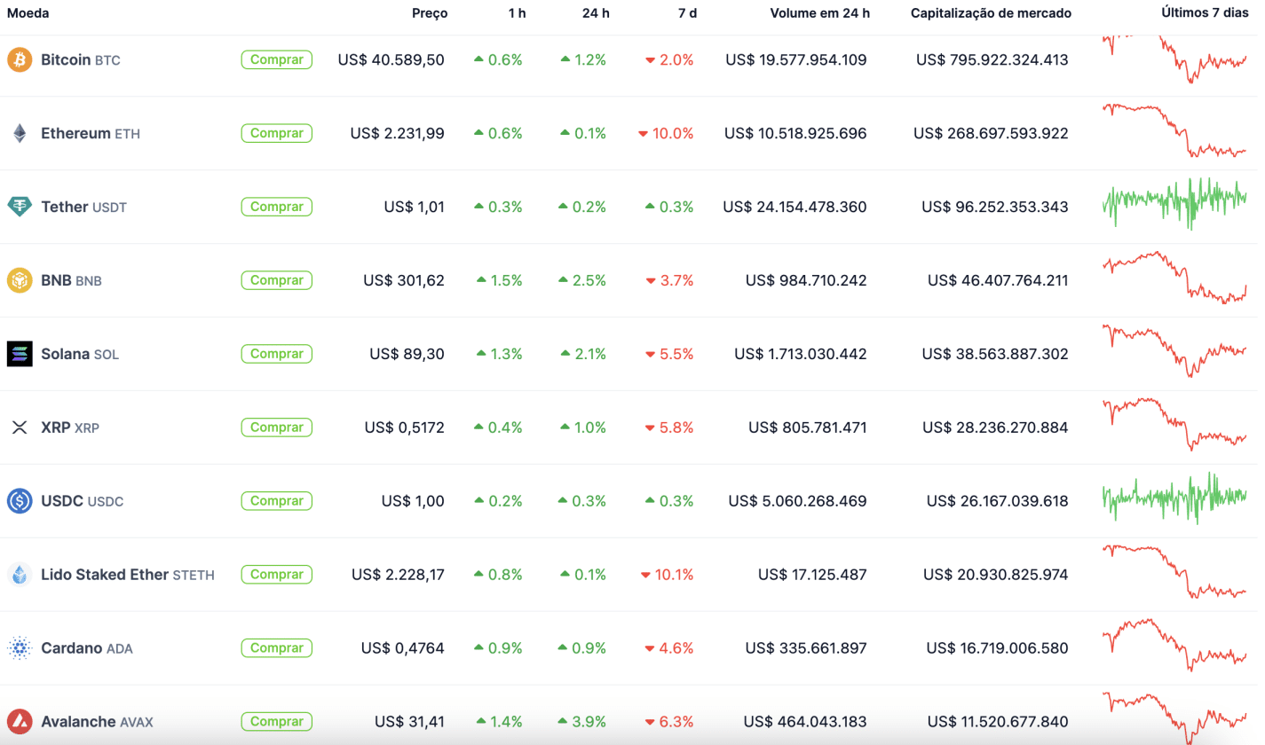
Task: Open the Ethereum ETH coin link
Action: tap(91, 133)
